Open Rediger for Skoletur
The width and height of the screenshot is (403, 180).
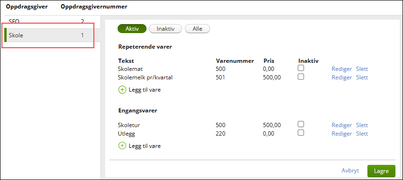pyautogui.click(x=341, y=125)
